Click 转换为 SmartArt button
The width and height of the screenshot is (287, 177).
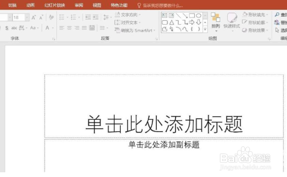(135, 30)
